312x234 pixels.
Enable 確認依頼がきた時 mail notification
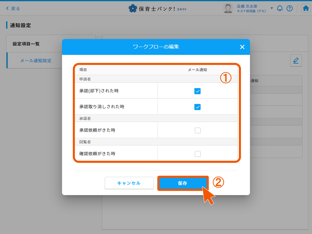pos(198,154)
